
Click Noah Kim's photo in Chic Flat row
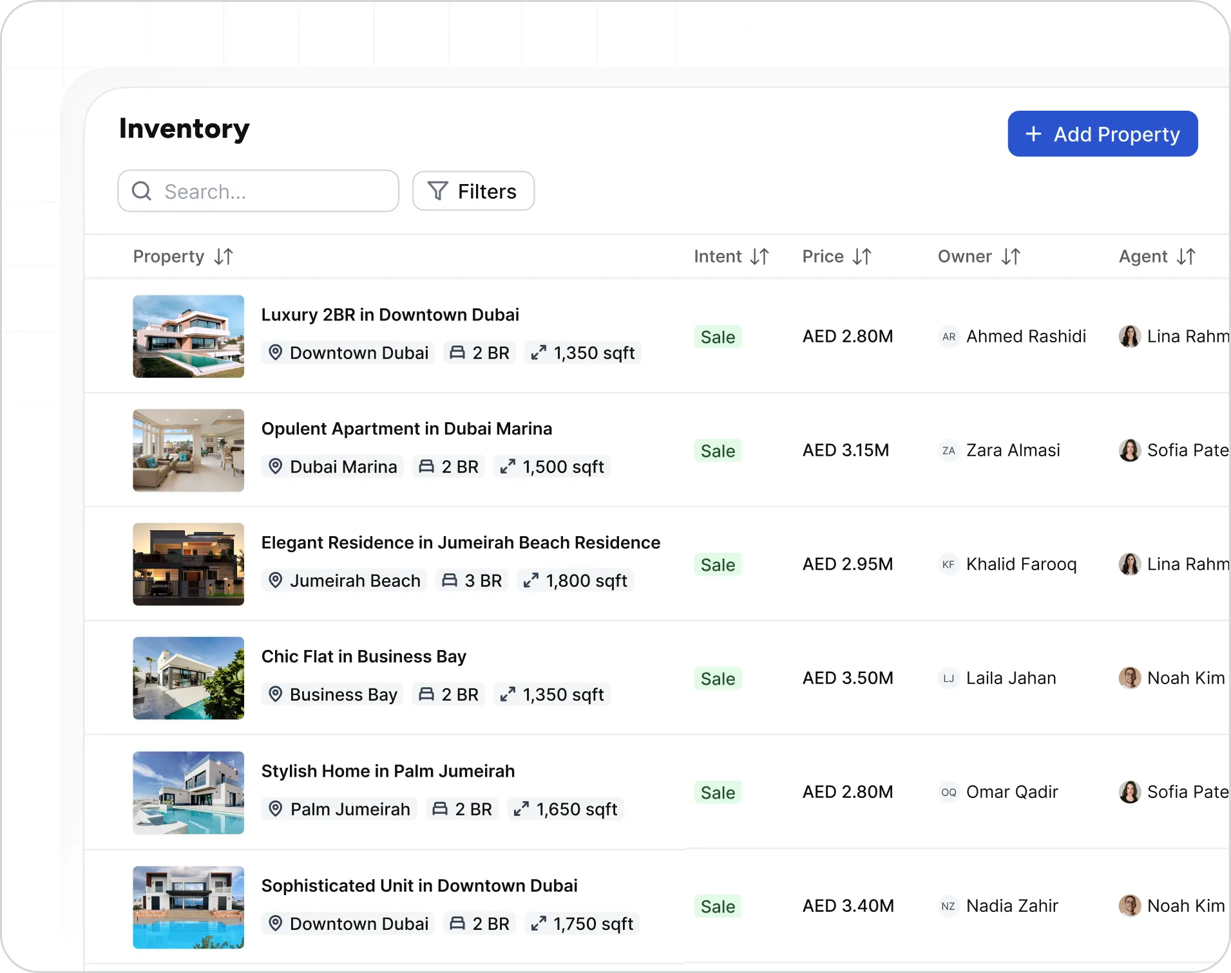coord(1130,678)
